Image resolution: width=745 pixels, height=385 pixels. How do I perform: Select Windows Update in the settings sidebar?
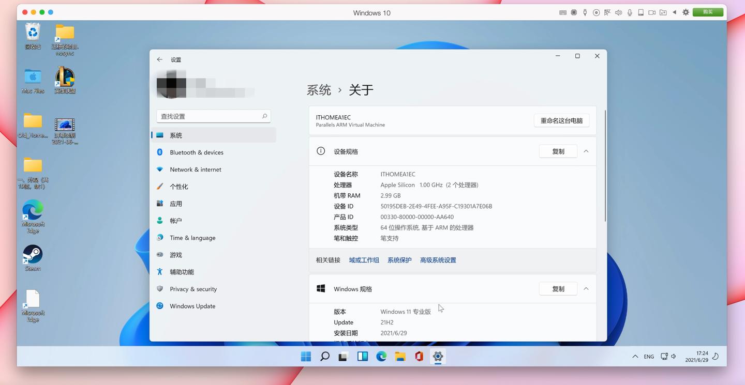192,306
